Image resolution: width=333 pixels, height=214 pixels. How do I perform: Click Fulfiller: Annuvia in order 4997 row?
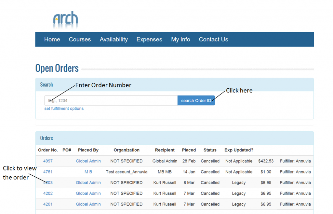[295, 161]
